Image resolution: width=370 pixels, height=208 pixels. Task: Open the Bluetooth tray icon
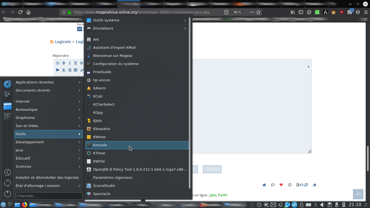click(x=315, y=205)
